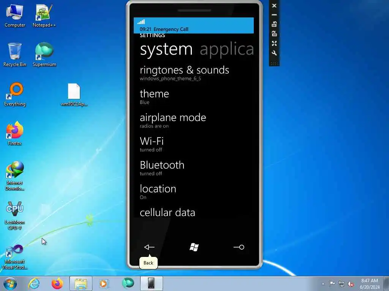The height and width of the screenshot is (291, 389).
Task: Rotate emulator left using toolbar icon
Action: pyautogui.click(x=274, y=24)
